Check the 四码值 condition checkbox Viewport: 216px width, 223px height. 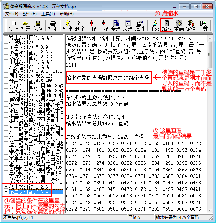click(6, 71)
